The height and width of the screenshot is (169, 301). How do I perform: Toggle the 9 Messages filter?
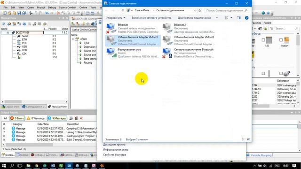pos(57,118)
